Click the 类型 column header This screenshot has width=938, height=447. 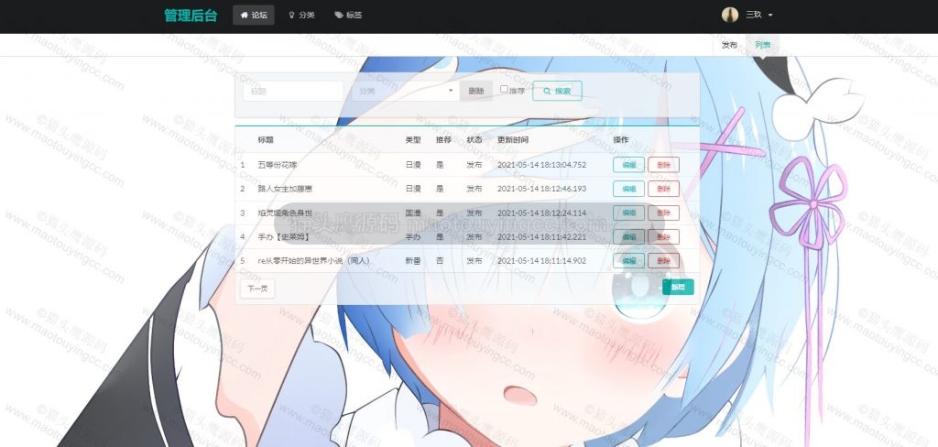click(x=413, y=139)
